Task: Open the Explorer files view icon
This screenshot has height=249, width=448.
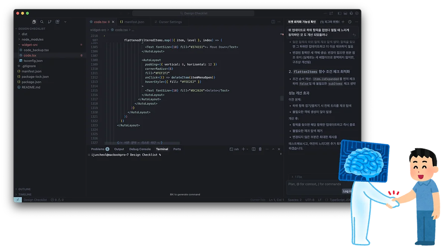Action: (34, 22)
